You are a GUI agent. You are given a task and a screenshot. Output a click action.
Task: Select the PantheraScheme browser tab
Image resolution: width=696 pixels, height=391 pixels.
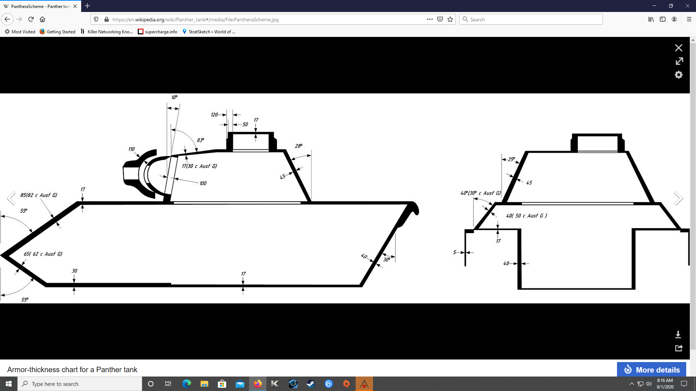41,6
